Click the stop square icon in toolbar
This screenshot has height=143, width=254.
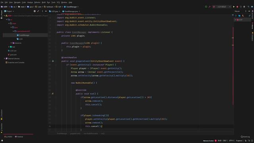tap(244, 7)
